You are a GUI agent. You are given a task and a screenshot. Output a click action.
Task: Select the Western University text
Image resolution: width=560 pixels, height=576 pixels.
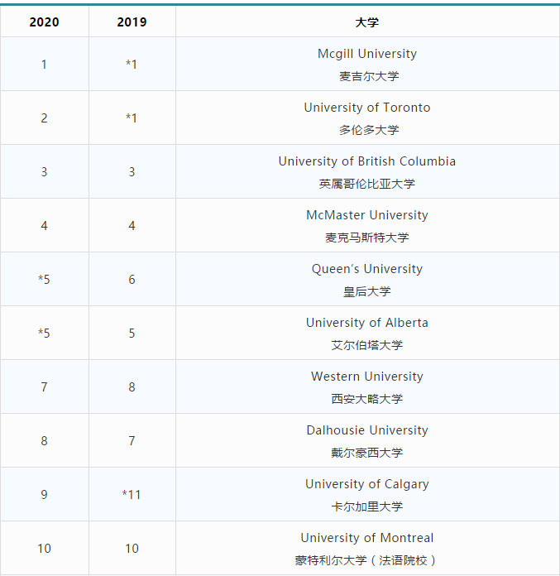click(367, 377)
